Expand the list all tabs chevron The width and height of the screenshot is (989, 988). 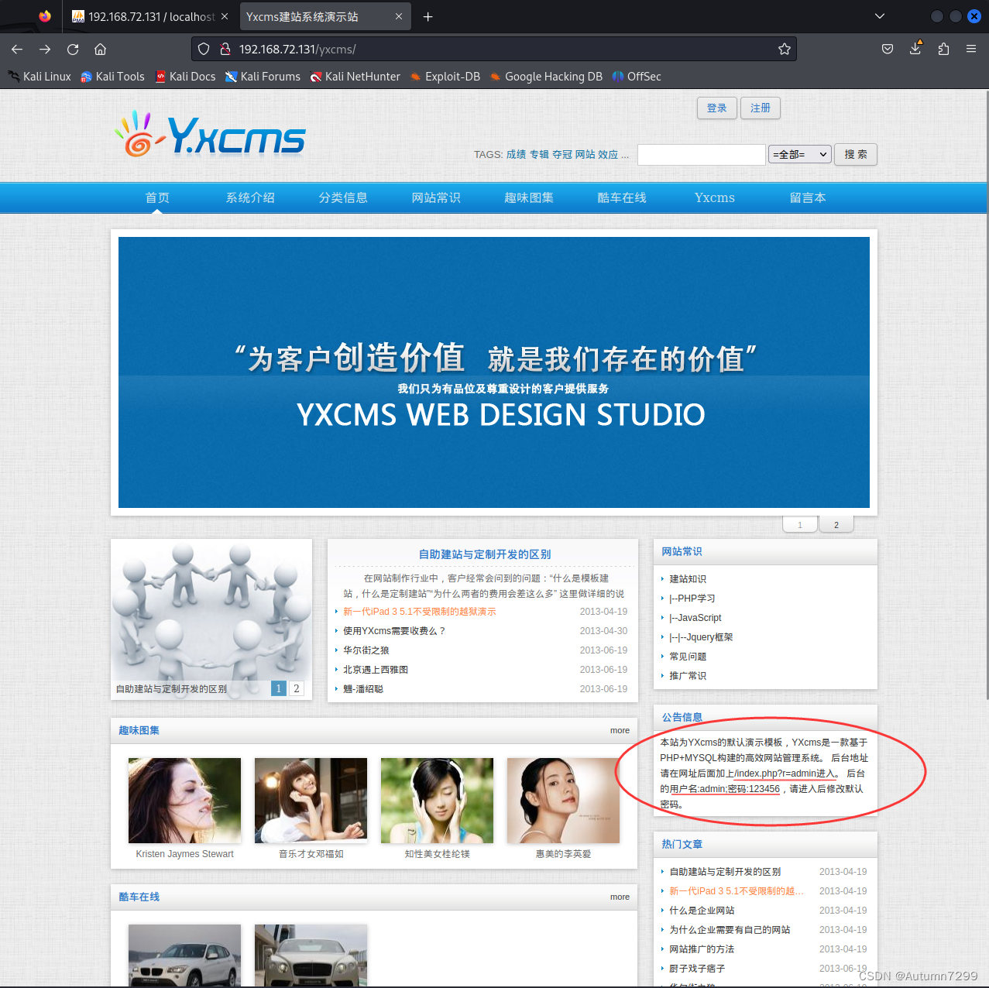click(880, 16)
